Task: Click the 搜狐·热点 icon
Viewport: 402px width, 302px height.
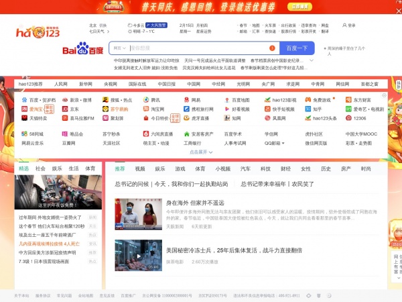Action: [x=105, y=100]
